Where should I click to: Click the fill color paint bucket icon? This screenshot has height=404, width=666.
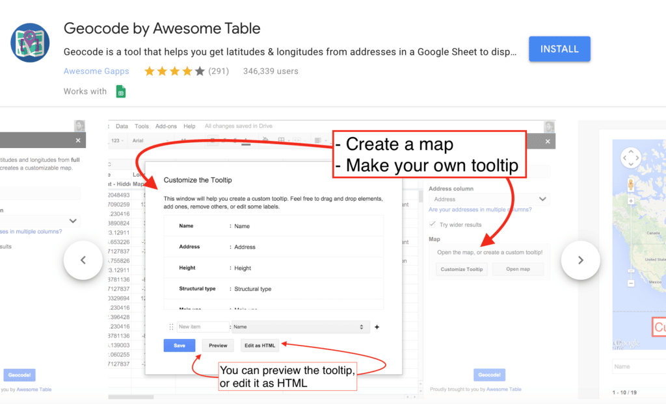click(x=265, y=140)
